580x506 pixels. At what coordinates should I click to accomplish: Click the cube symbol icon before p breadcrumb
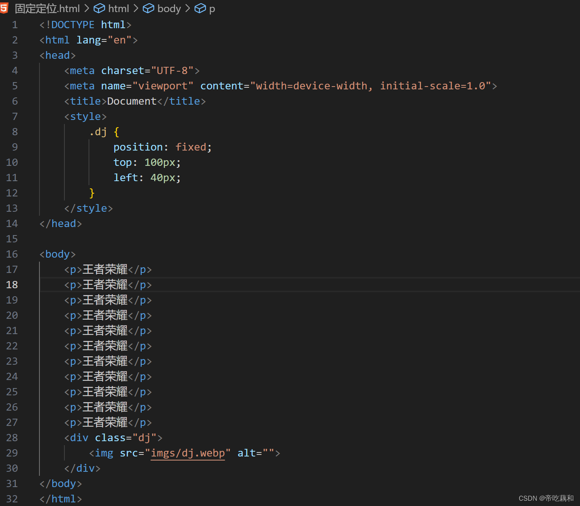point(200,8)
